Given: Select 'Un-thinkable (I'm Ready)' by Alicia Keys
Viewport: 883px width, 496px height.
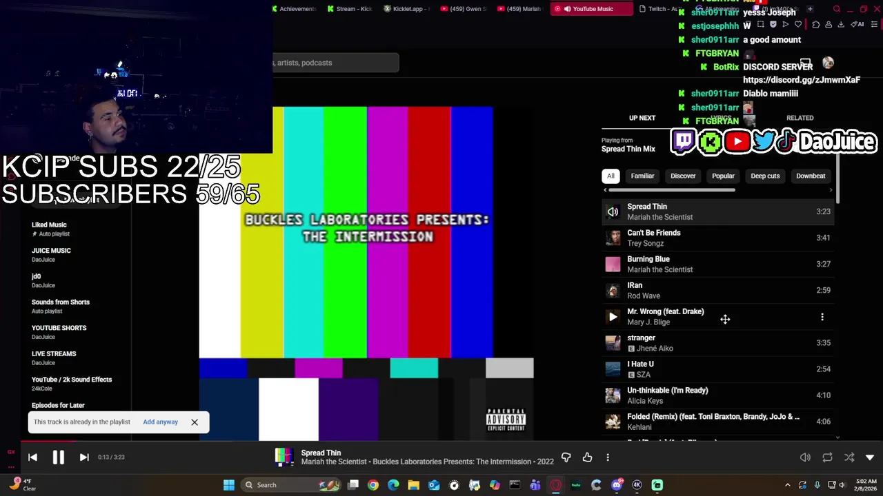Looking at the screenshot, I should pyautogui.click(x=717, y=395).
